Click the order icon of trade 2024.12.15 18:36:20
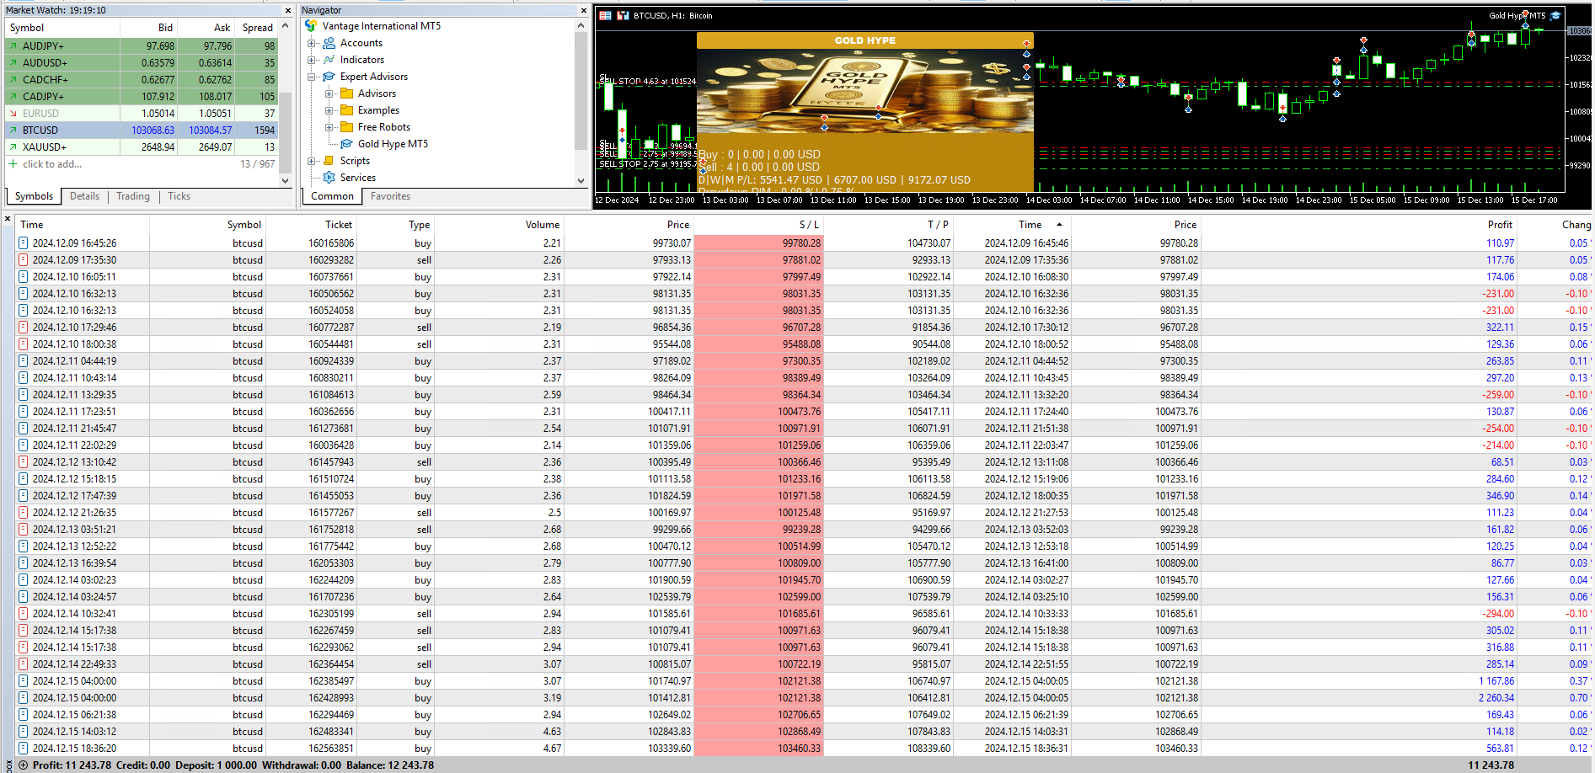The width and height of the screenshot is (1595, 773). pyautogui.click(x=24, y=749)
